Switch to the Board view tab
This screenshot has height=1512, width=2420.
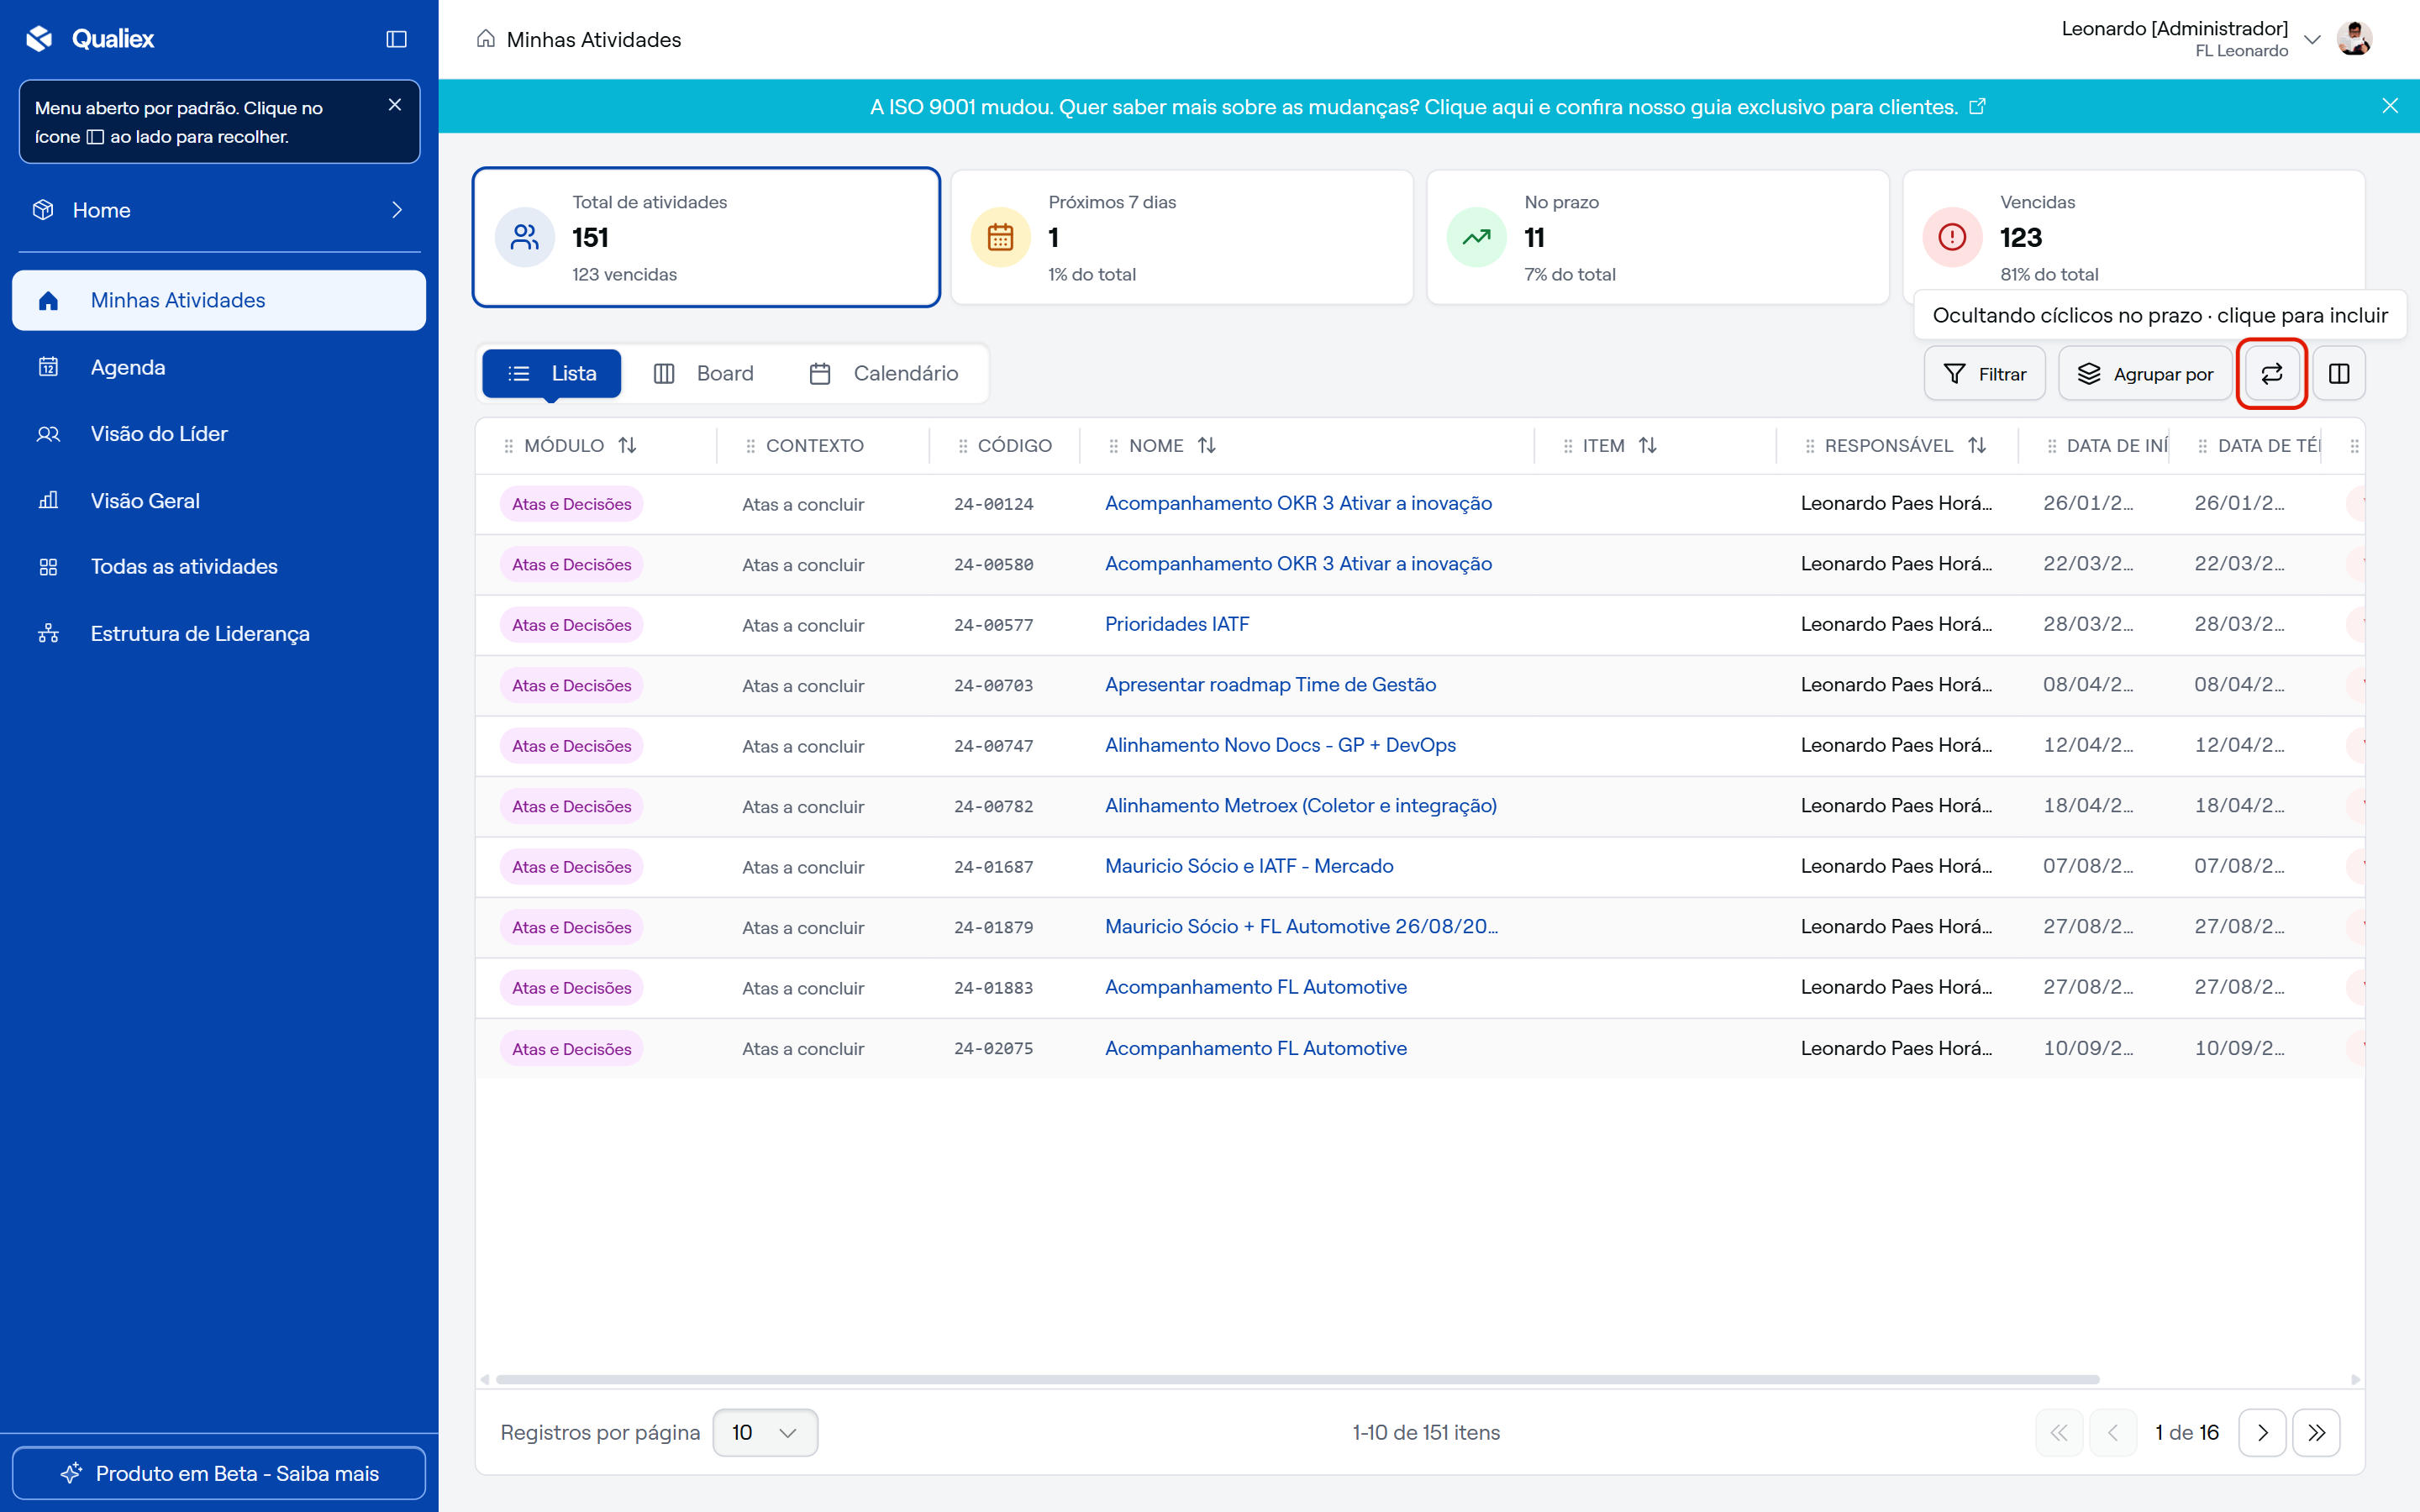pyautogui.click(x=704, y=374)
